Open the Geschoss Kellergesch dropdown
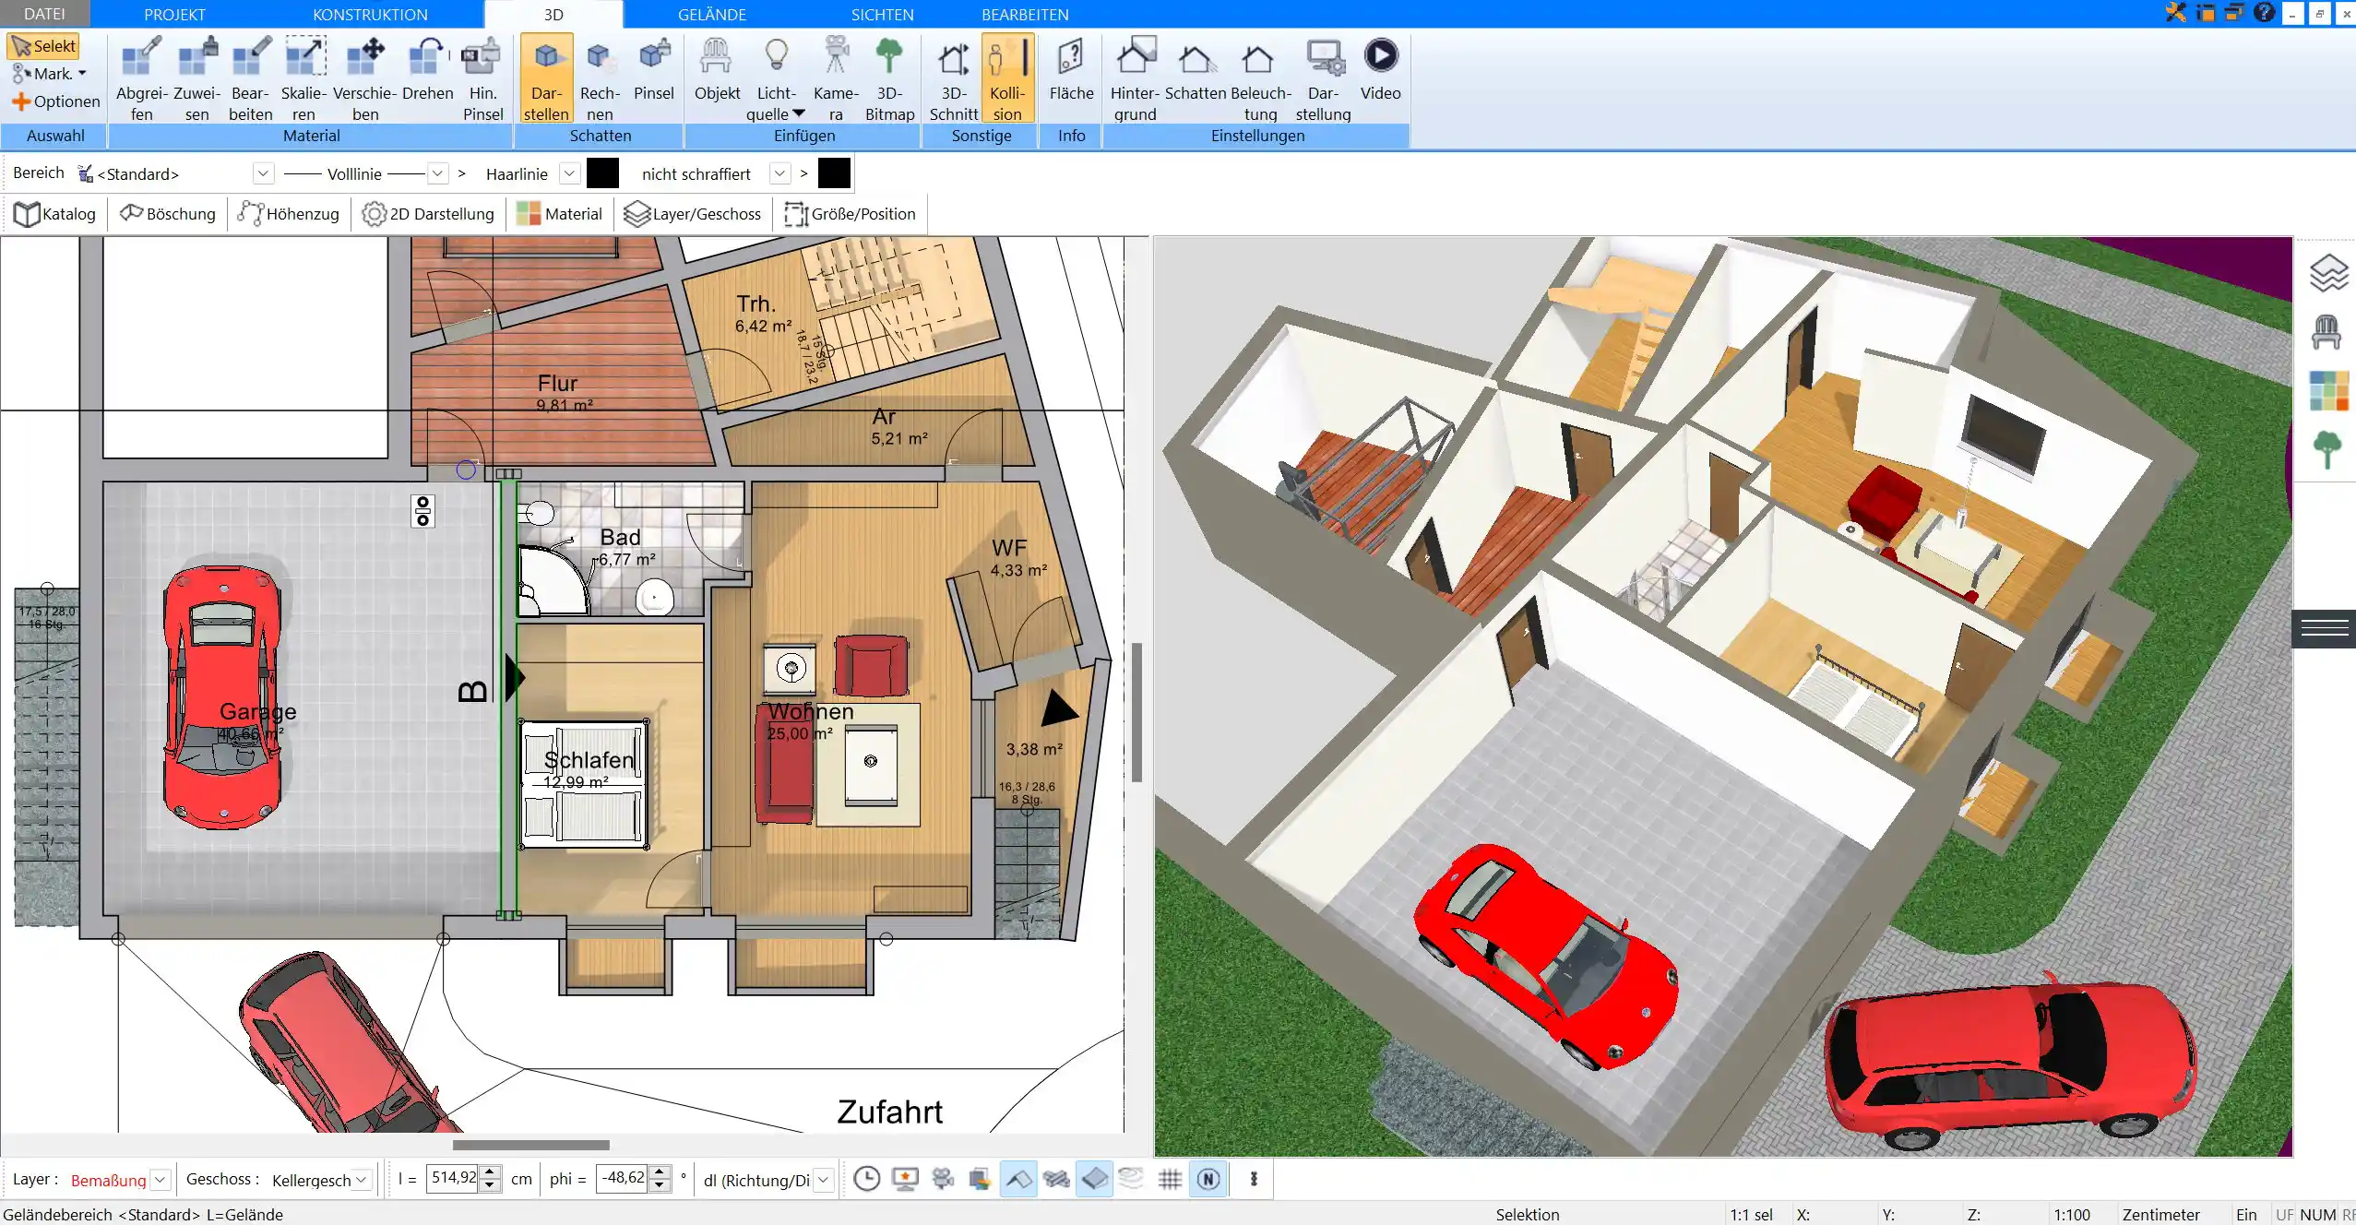2356x1225 pixels. 362,1180
